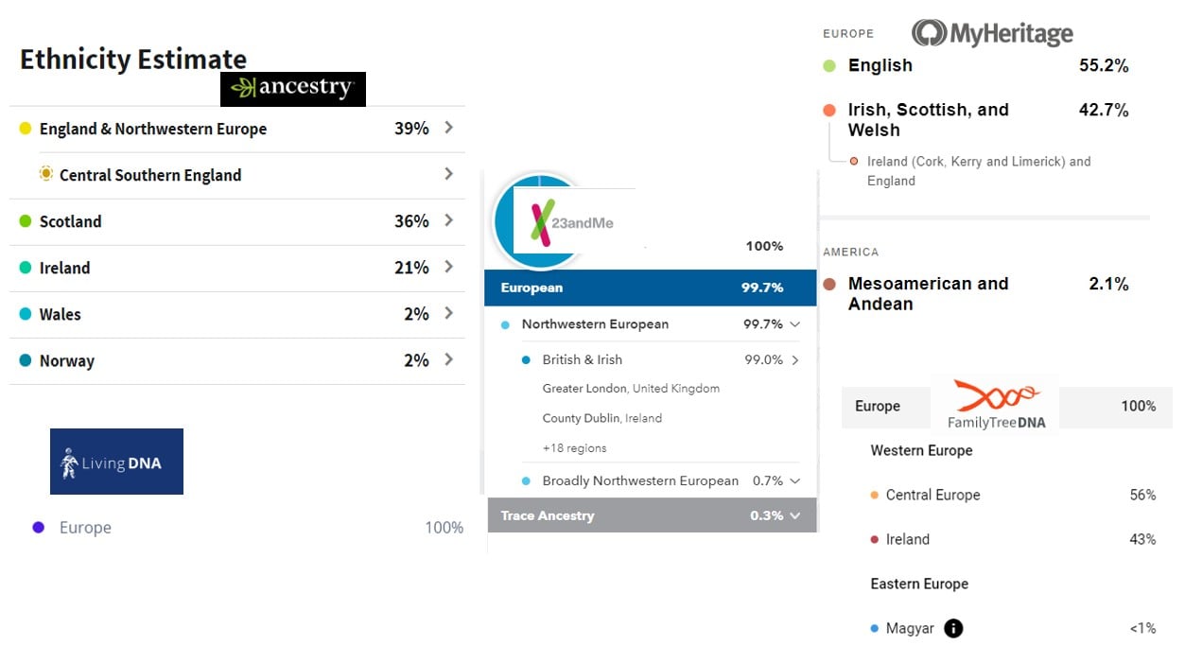Click the Ancestry logo

point(292,89)
